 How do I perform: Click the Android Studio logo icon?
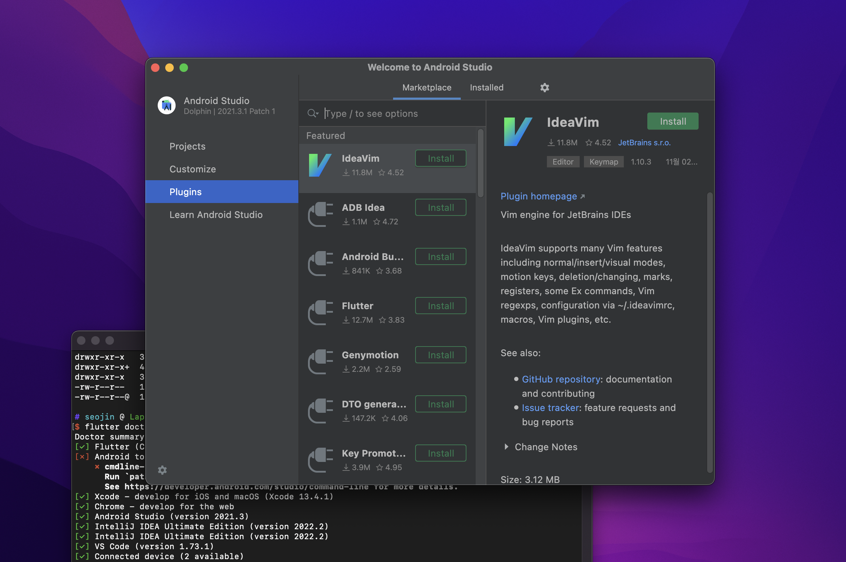[x=167, y=105]
